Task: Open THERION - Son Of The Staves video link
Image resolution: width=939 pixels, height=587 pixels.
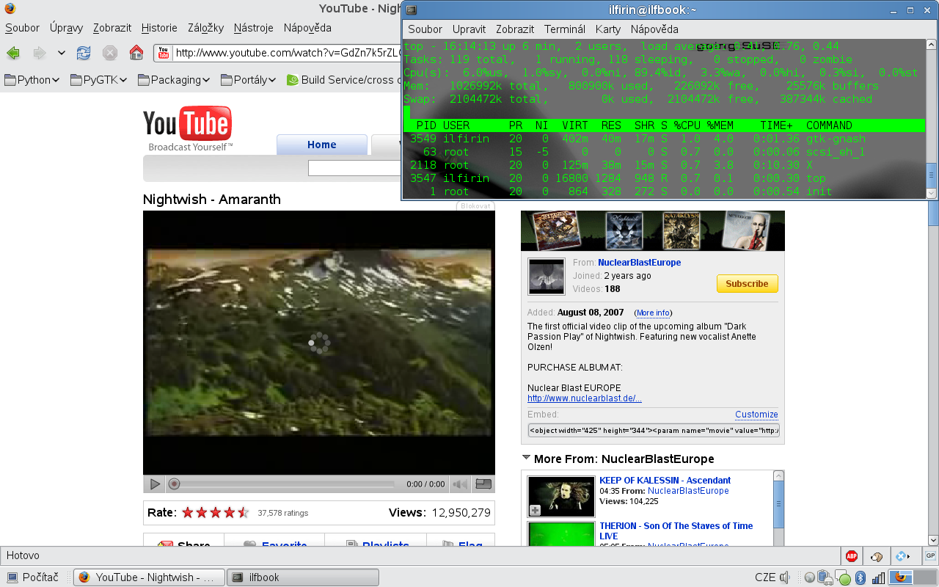Action: click(x=676, y=531)
